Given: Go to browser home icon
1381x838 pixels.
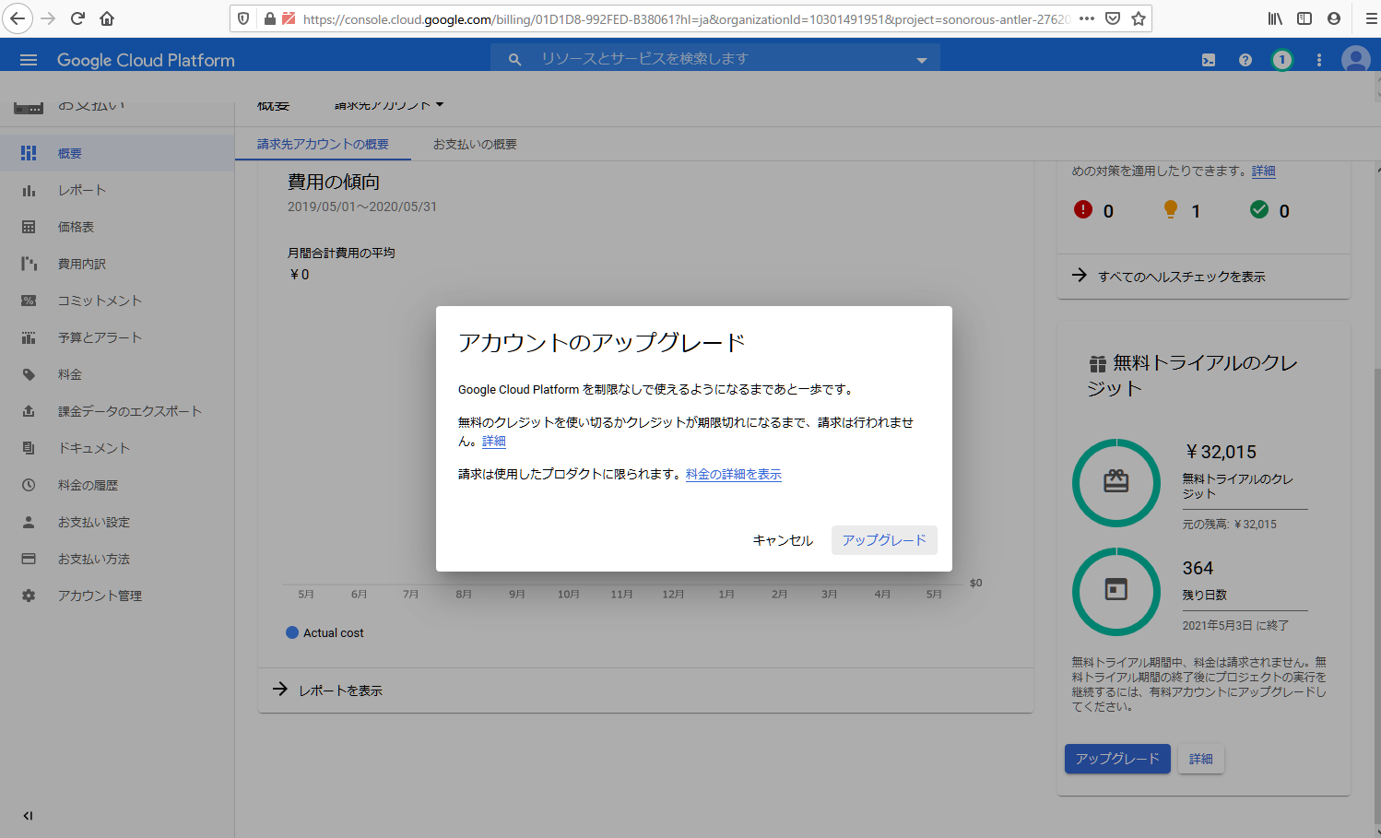Looking at the screenshot, I should (107, 18).
